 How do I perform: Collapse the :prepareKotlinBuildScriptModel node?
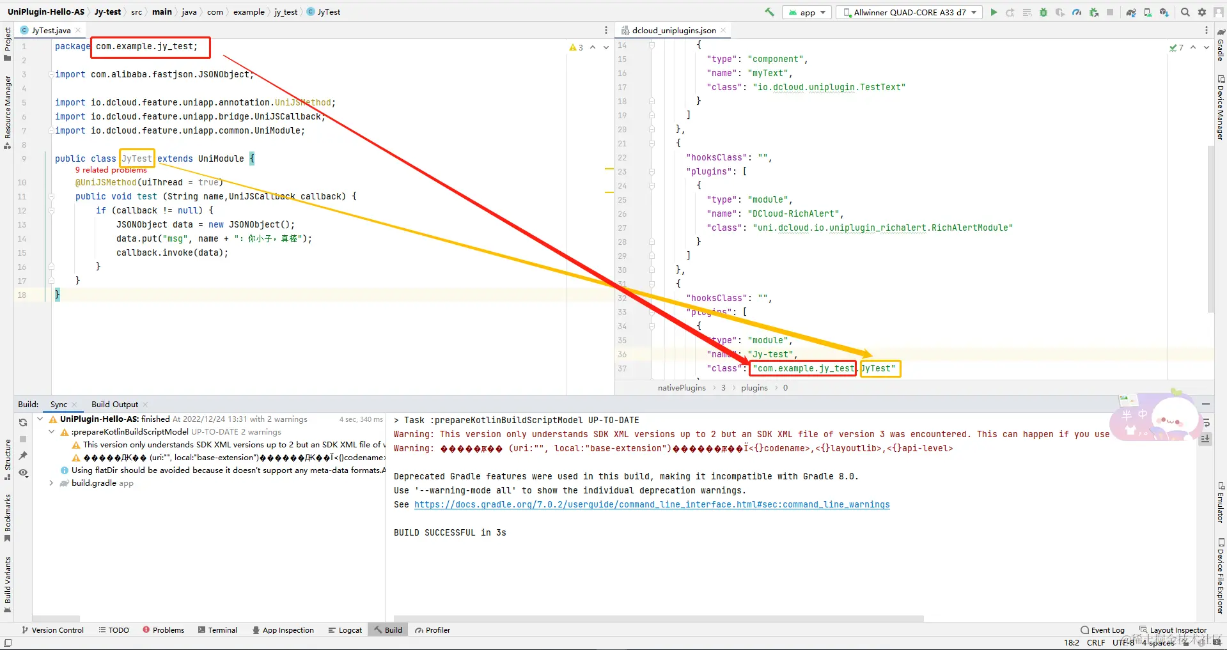[52, 432]
